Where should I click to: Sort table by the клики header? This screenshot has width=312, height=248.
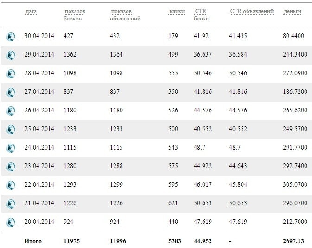pyautogui.click(x=177, y=12)
